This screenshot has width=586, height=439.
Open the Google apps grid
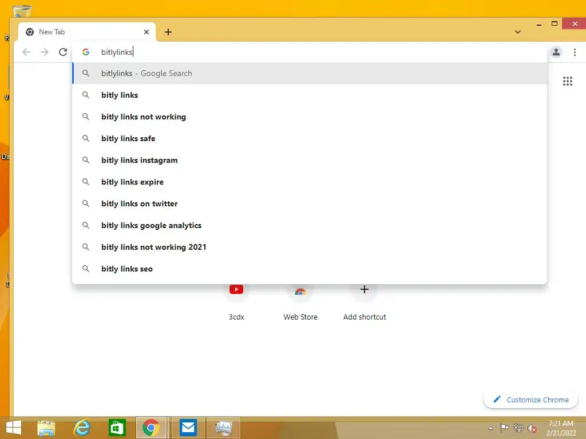[567, 81]
